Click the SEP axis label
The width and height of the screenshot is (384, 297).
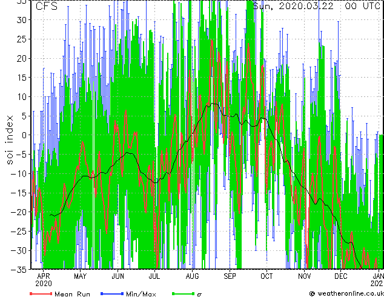point(230,276)
